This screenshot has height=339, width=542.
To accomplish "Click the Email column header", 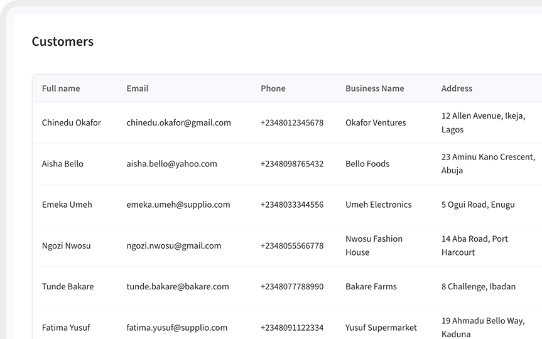I will pos(138,89).
